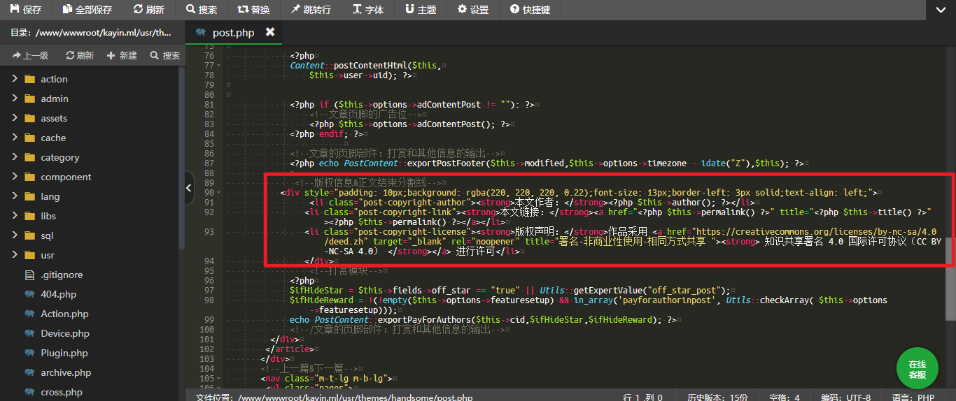956x401 pixels.
Task: Show the Shortcuts (快捷键) help
Action: (530, 10)
